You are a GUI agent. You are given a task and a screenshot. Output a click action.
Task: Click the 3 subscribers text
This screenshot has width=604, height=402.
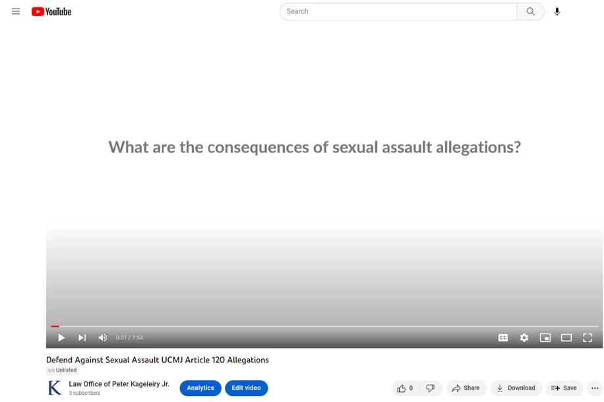[x=84, y=393]
